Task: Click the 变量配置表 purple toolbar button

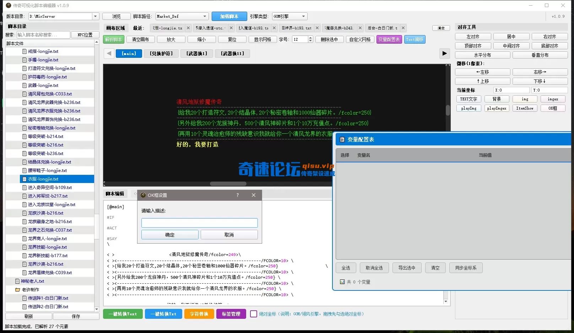Action: [389, 39]
